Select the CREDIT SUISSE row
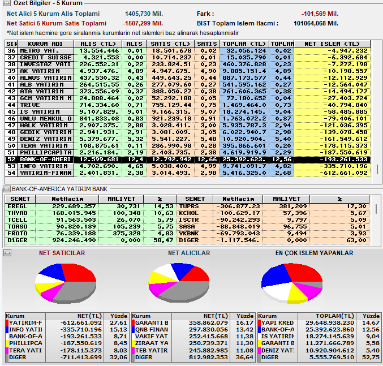Viewport: 383px width, 366px height. pyautogui.click(x=188, y=58)
